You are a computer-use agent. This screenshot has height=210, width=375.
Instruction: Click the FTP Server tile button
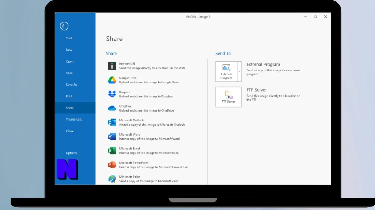tap(229, 97)
